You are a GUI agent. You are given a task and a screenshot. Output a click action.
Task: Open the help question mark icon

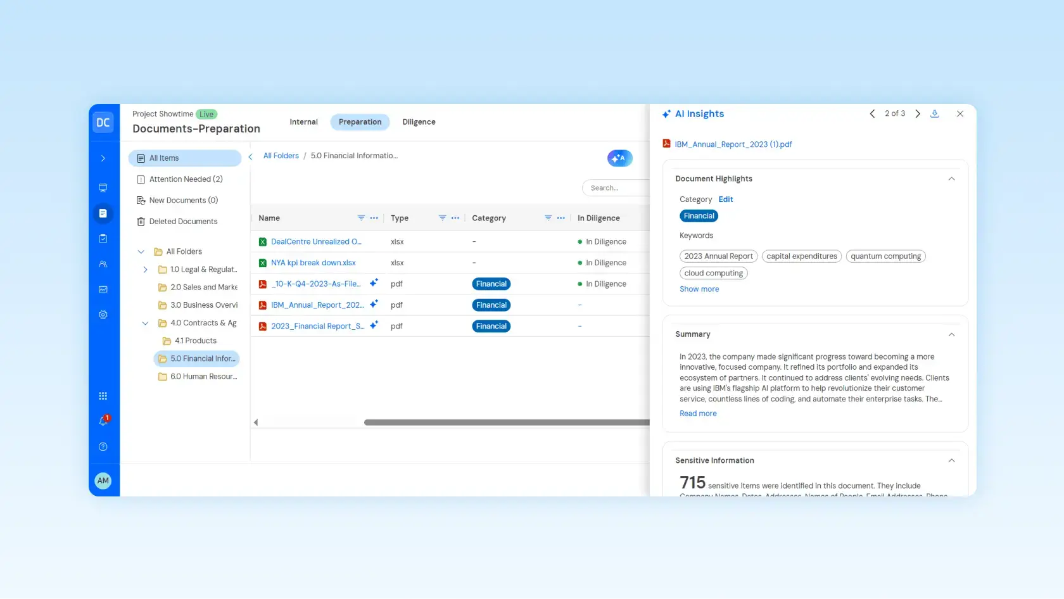point(103,447)
